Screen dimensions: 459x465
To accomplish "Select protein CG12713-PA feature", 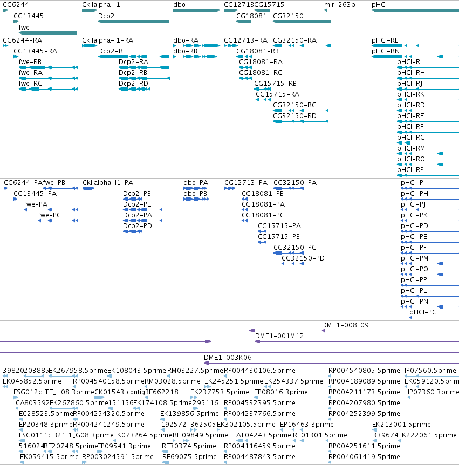I will click(x=230, y=188).
